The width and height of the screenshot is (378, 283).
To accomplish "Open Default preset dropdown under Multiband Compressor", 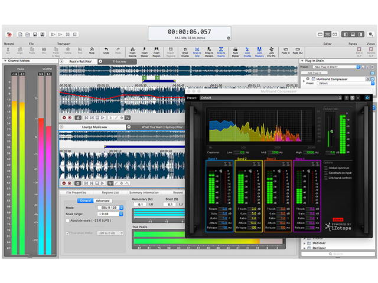I will coord(346,83).
